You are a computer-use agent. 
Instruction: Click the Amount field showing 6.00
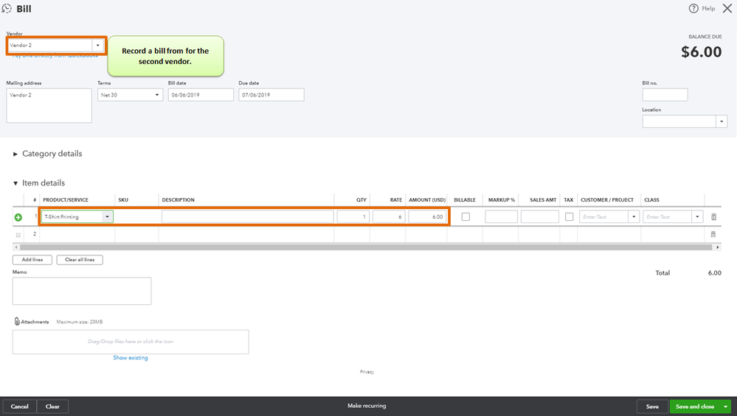pyautogui.click(x=427, y=216)
